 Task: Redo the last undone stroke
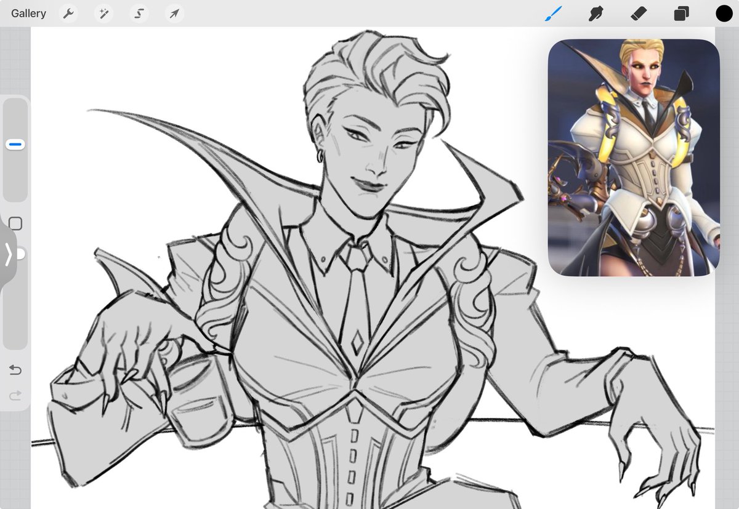[15, 395]
